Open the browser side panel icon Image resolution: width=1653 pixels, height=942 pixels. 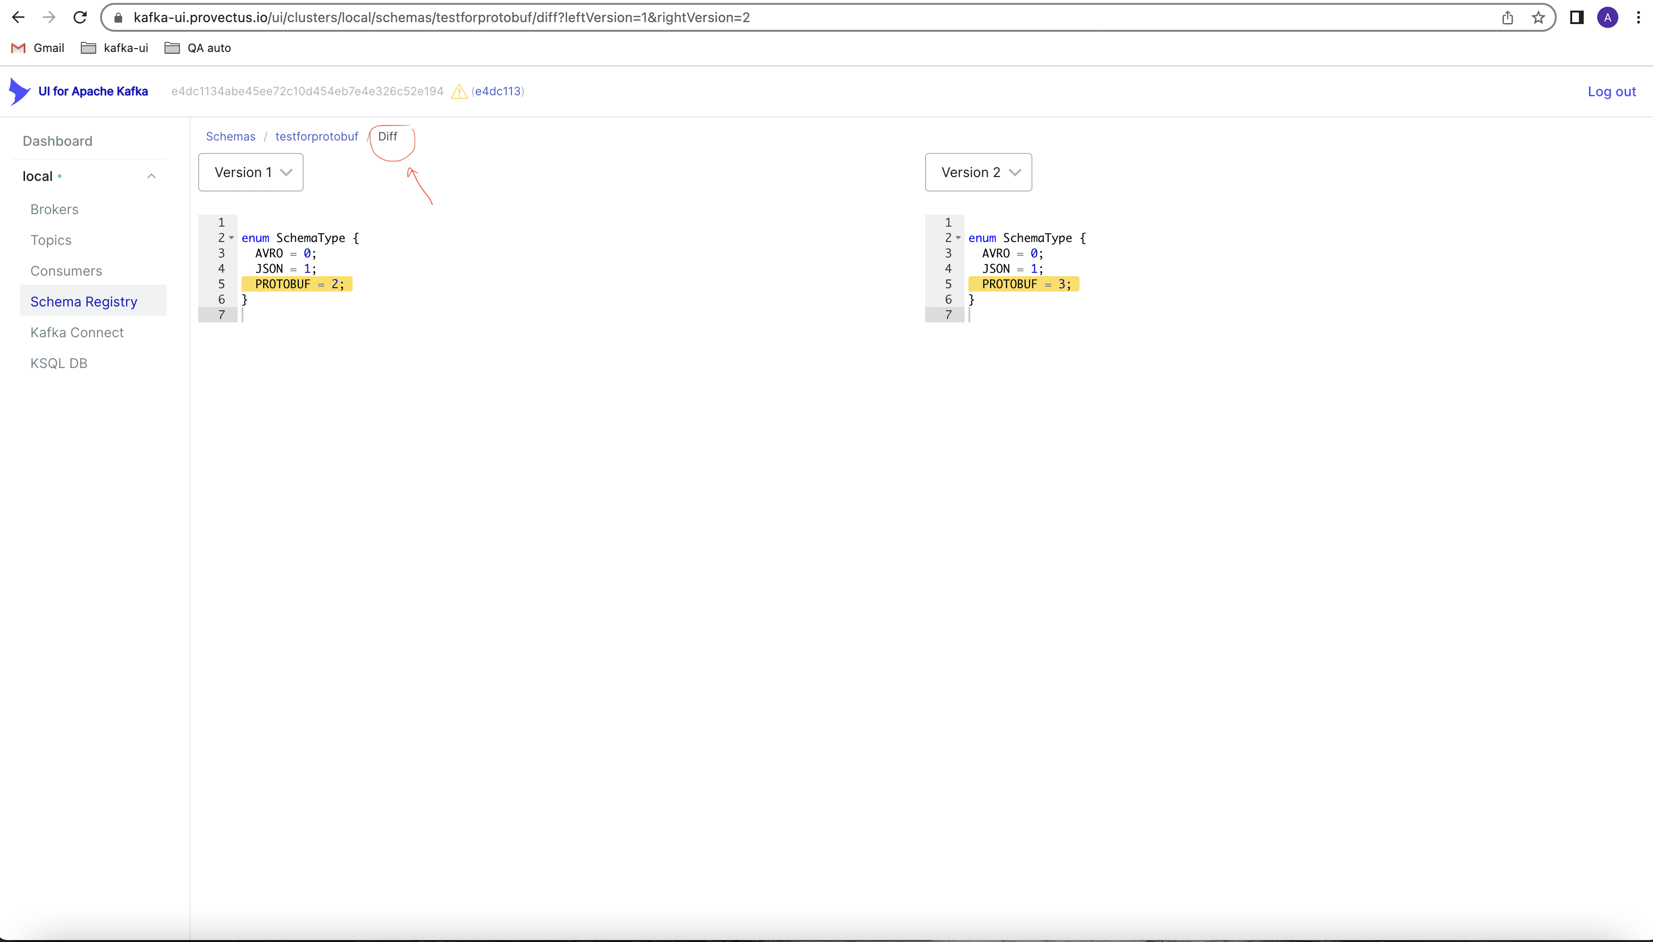click(x=1577, y=17)
